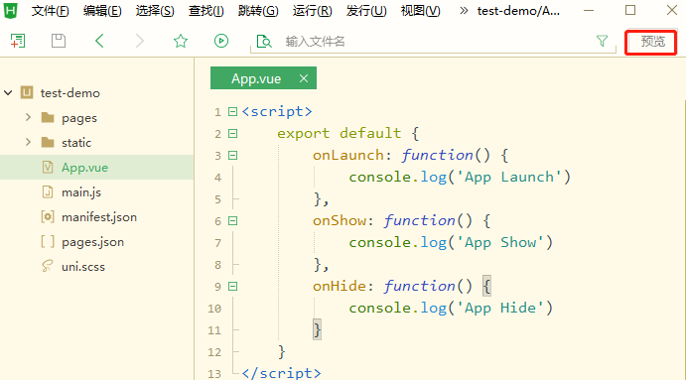Screen dimensions: 686x380
Task: Select App.vue in the project tree
Action: 84,167
